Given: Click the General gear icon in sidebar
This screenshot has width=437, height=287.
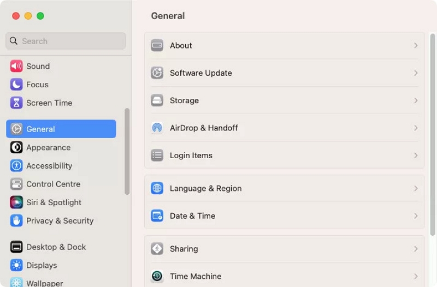Looking at the screenshot, I should (x=16, y=129).
